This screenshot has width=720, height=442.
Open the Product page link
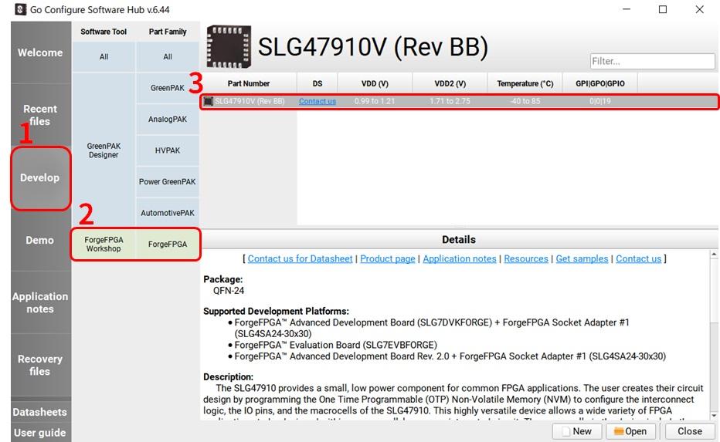point(388,258)
